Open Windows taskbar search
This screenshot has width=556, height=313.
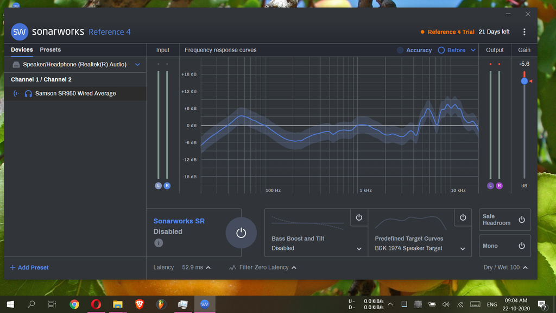(31, 304)
